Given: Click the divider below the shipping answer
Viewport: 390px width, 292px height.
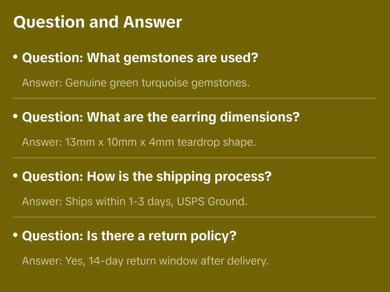Looking at the screenshot, I should pyautogui.click(x=195, y=217).
